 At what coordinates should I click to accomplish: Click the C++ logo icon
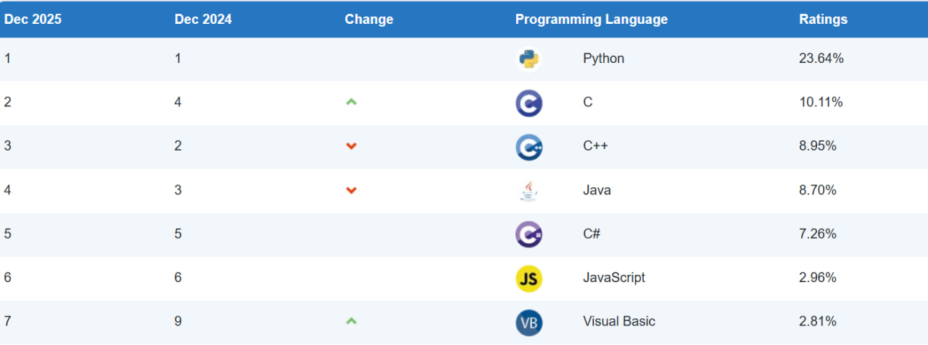pyautogui.click(x=529, y=147)
